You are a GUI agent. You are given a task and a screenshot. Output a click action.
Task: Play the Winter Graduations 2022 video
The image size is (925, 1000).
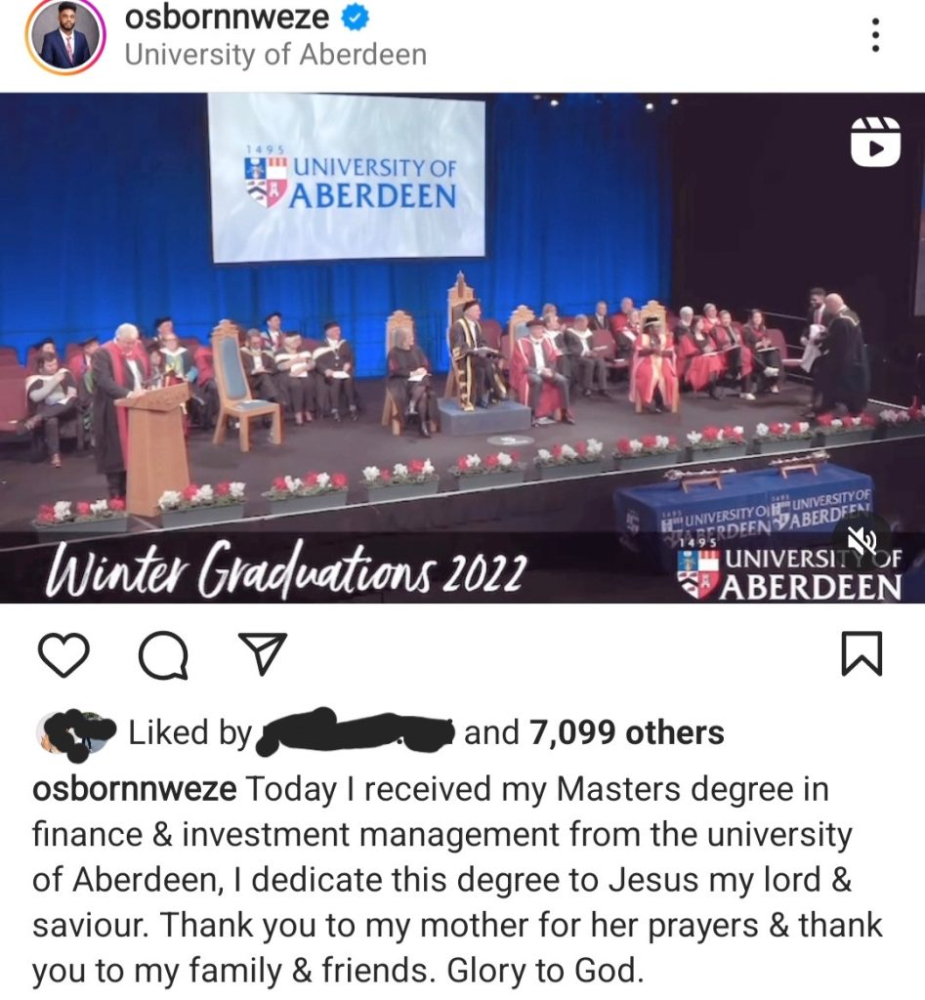(x=463, y=348)
